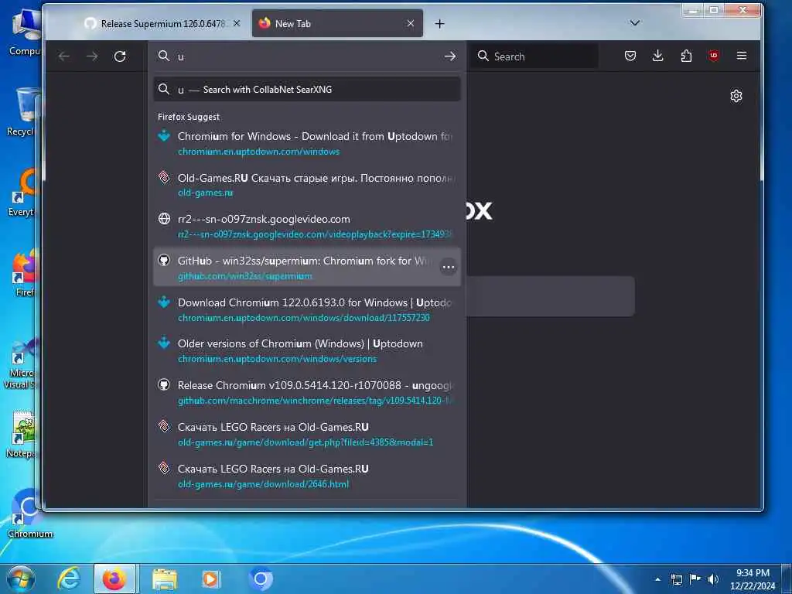This screenshot has height=594, width=792.
Task: Open LEGO Racers 2646.html suggestion
Action: pyautogui.click(x=307, y=476)
